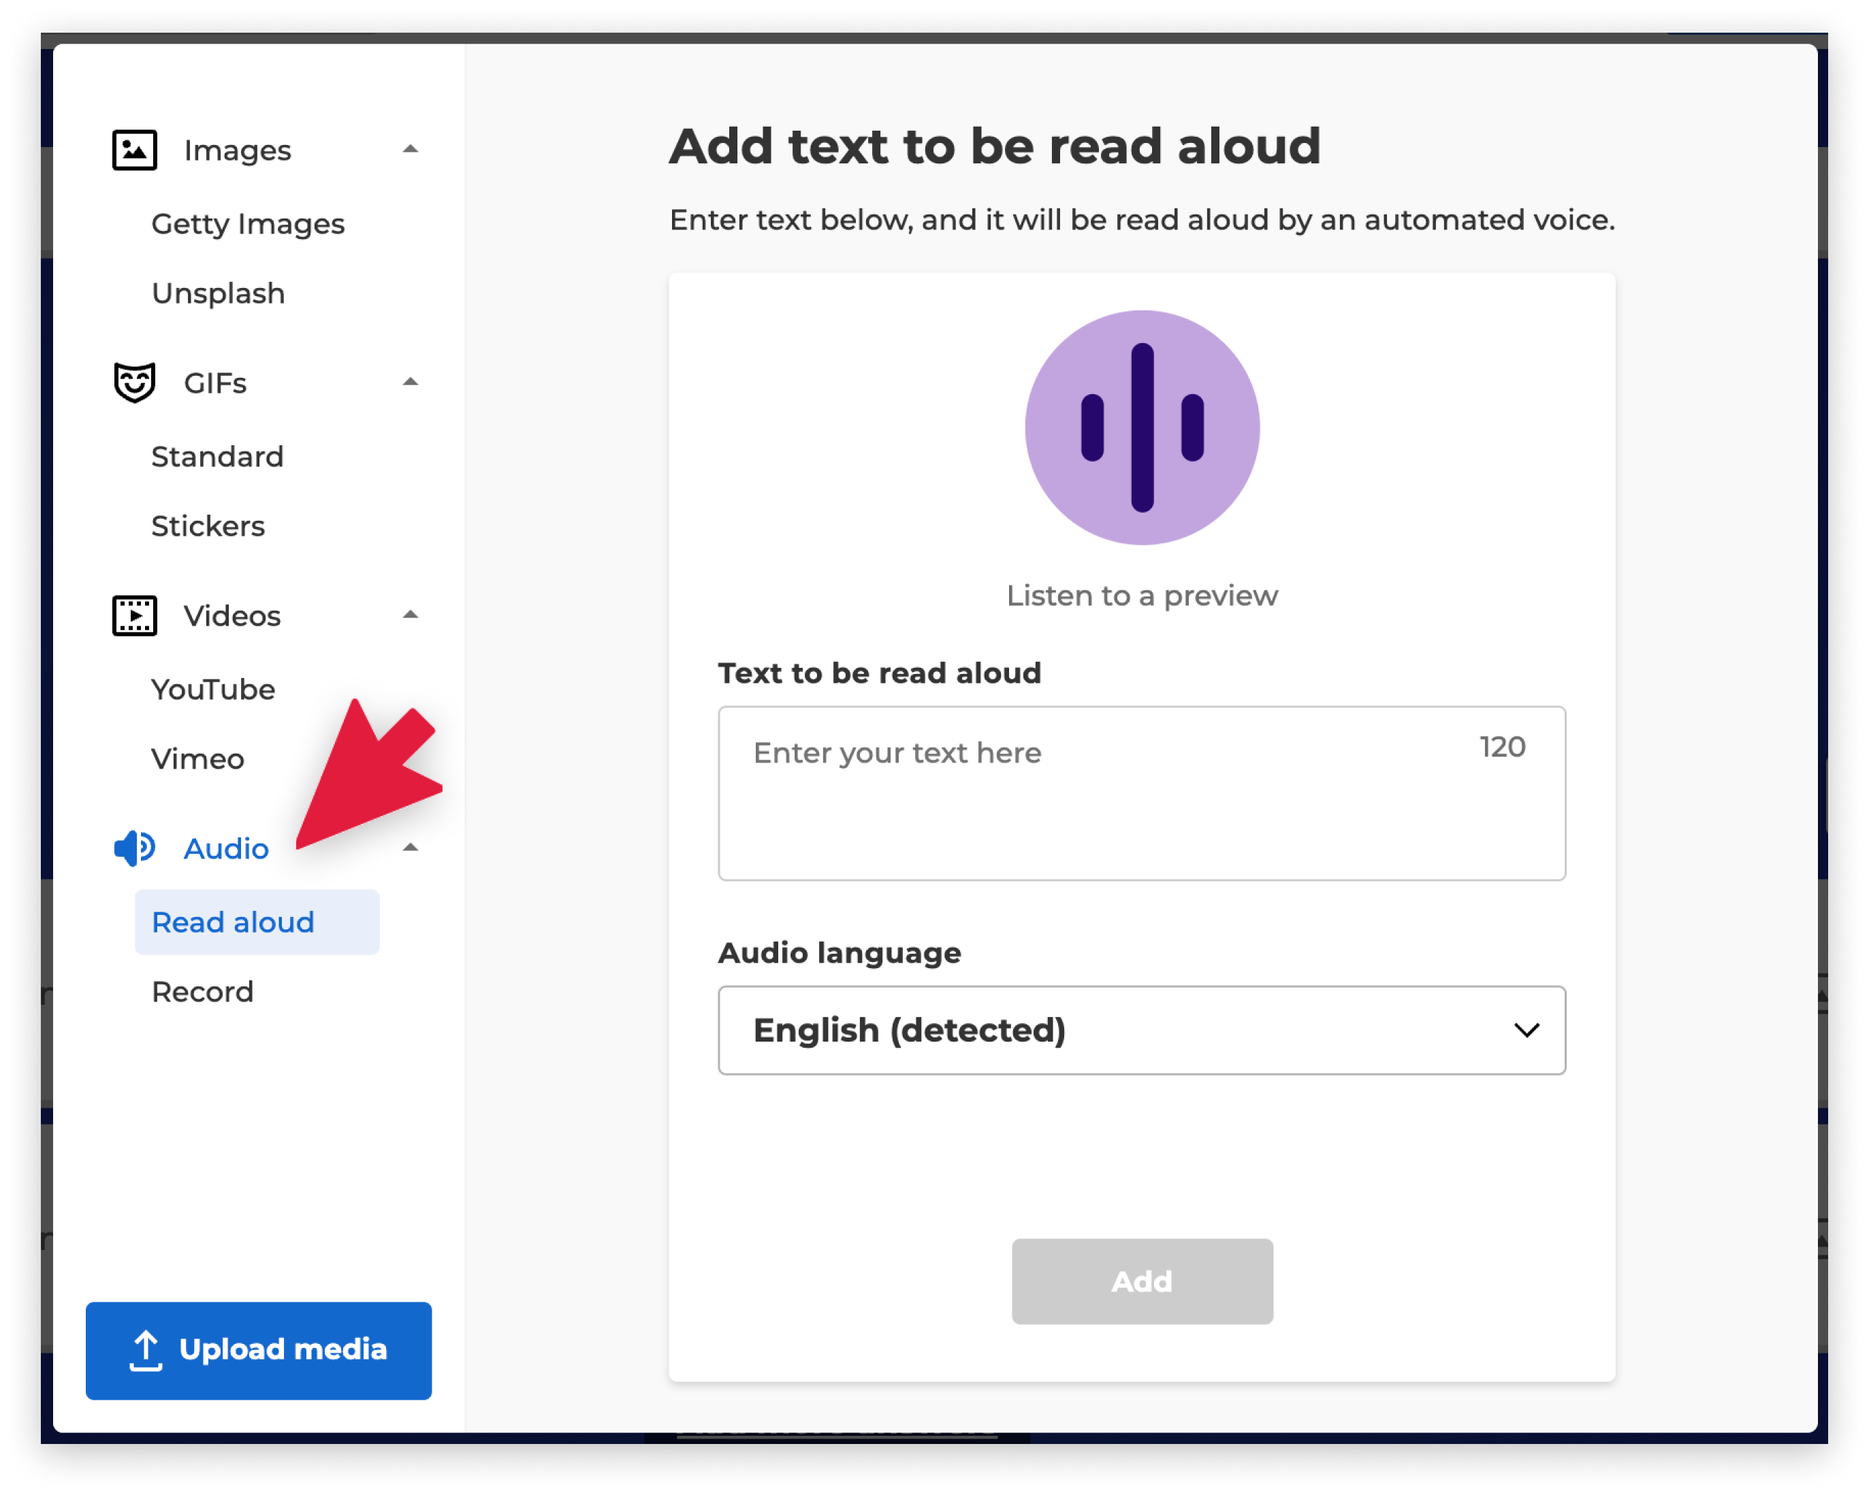
Task: Open the Record audio option
Action: tap(203, 992)
